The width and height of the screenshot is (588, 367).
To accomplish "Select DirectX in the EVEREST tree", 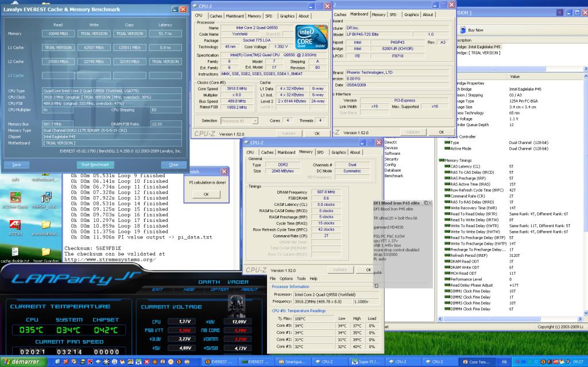I will point(390,142).
